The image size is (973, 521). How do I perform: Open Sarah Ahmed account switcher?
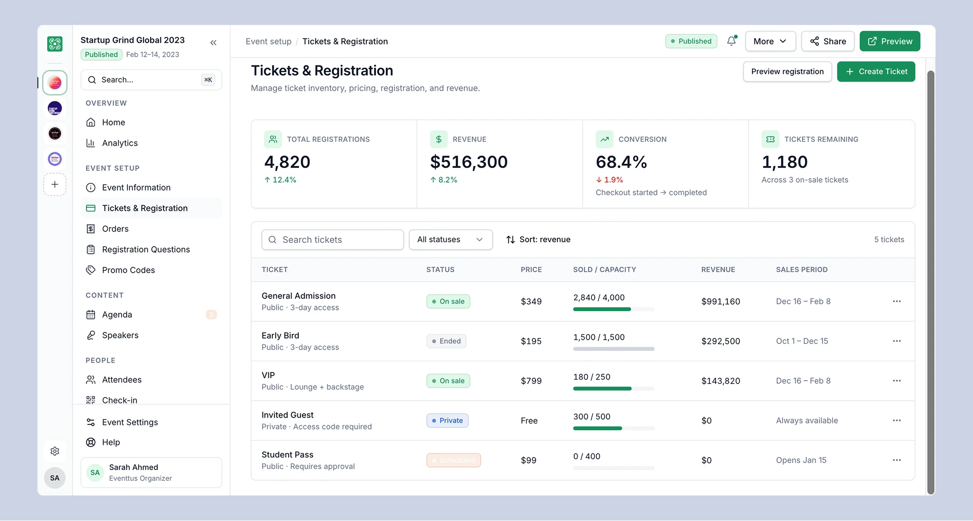pyautogui.click(x=151, y=473)
